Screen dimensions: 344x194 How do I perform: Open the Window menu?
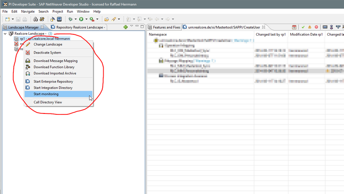[83, 11]
